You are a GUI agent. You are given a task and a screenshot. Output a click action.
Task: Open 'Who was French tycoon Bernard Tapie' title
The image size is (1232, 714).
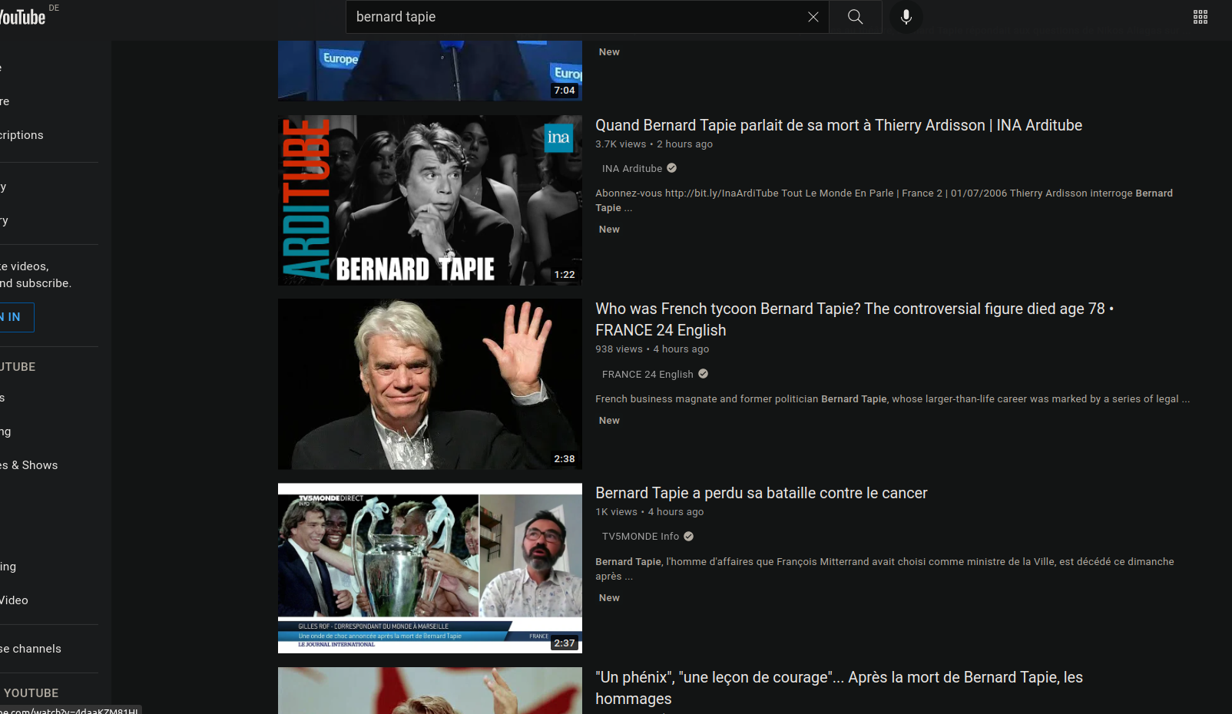(x=849, y=309)
